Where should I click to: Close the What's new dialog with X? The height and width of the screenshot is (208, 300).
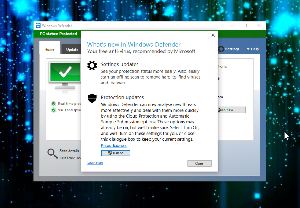213,35
